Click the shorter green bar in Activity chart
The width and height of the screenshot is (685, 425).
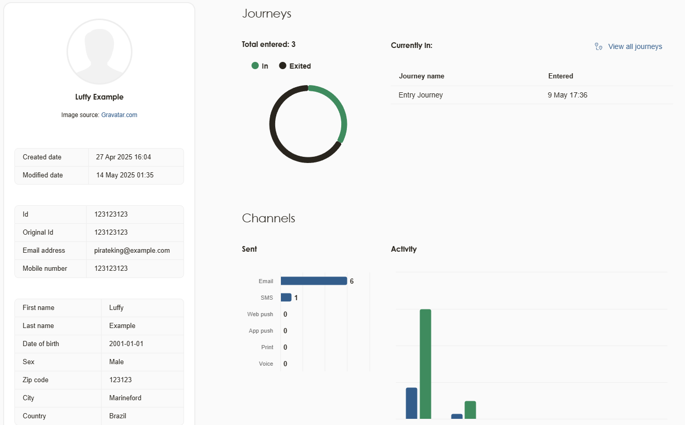coord(470,410)
